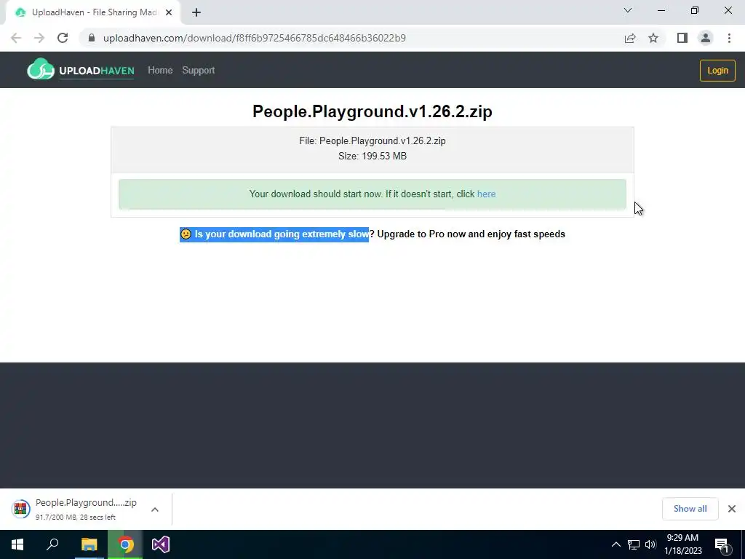Viewport: 745px width, 559px height.
Task: Click the 'File: People.Playground.v1.26.2.zip' text
Action: click(x=372, y=140)
